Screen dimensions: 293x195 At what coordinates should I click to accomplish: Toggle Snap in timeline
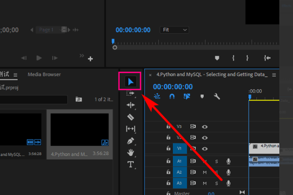click(172, 97)
